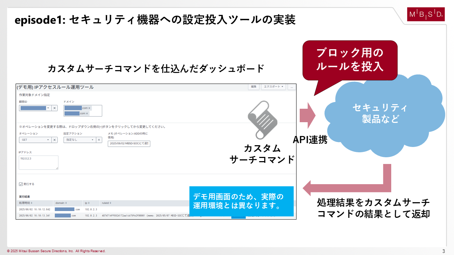This screenshot has width=454, height=255.
Task: Sort results by ruleid column header
Action: click(x=106, y=203)
